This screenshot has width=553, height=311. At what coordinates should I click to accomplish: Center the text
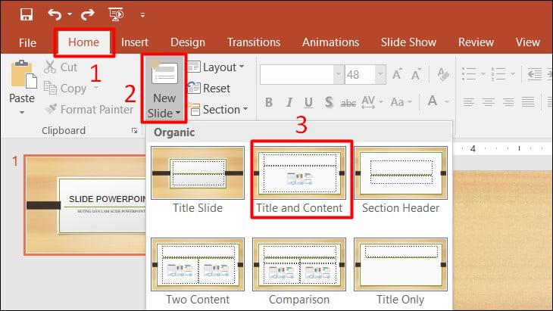point(489,102)
